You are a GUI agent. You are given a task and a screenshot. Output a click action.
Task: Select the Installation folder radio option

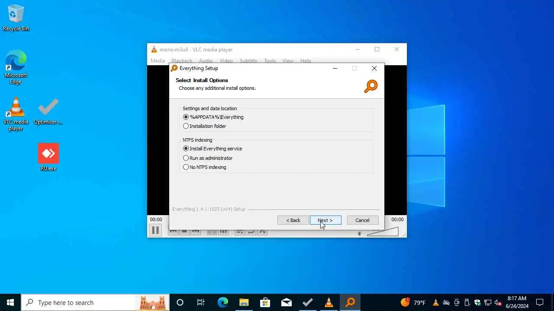205,126
